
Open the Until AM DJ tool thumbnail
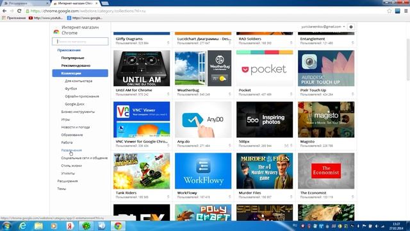142,69
